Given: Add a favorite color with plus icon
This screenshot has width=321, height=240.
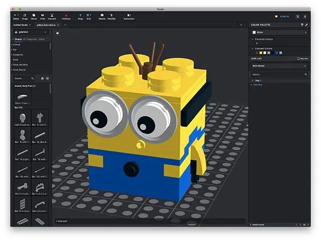Looking at the screenshot, I should tap(257, 43).
